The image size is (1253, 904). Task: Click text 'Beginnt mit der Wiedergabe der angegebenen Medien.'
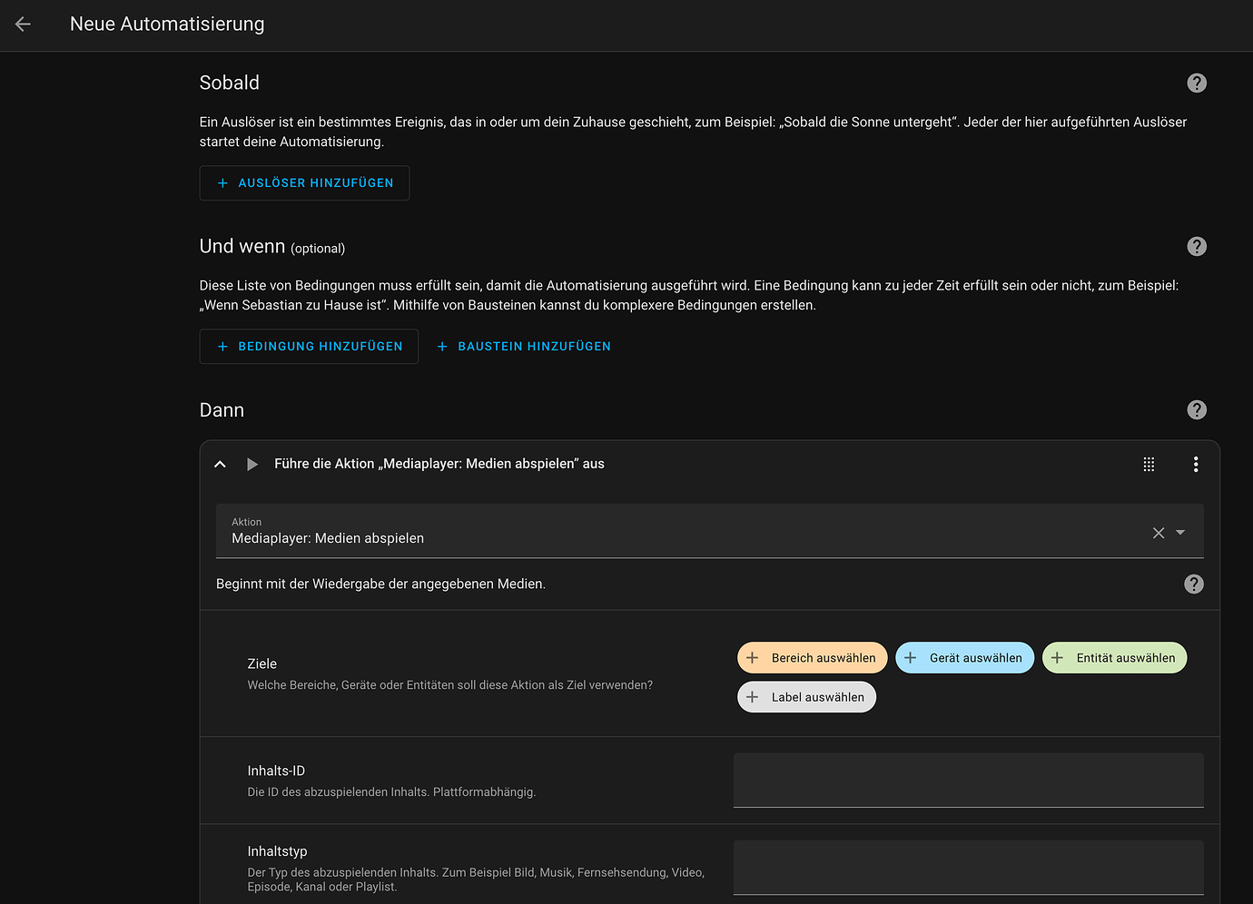[x=380, y=585]
